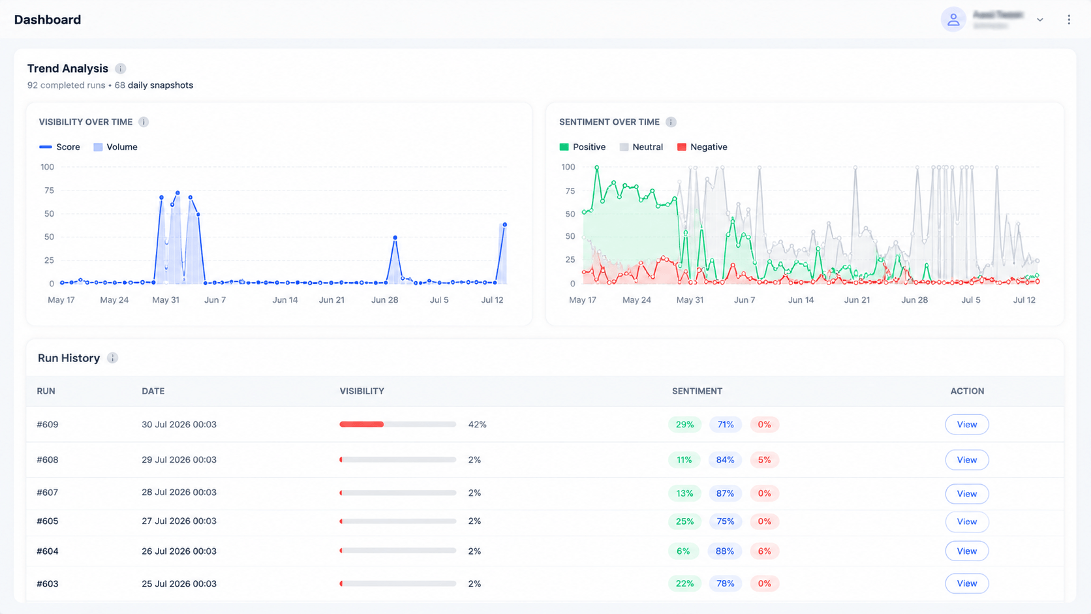Screen dimensions: 1091x614
Task: Click the date 29 Jul 2026 00:03
Action: coord(179,460)
